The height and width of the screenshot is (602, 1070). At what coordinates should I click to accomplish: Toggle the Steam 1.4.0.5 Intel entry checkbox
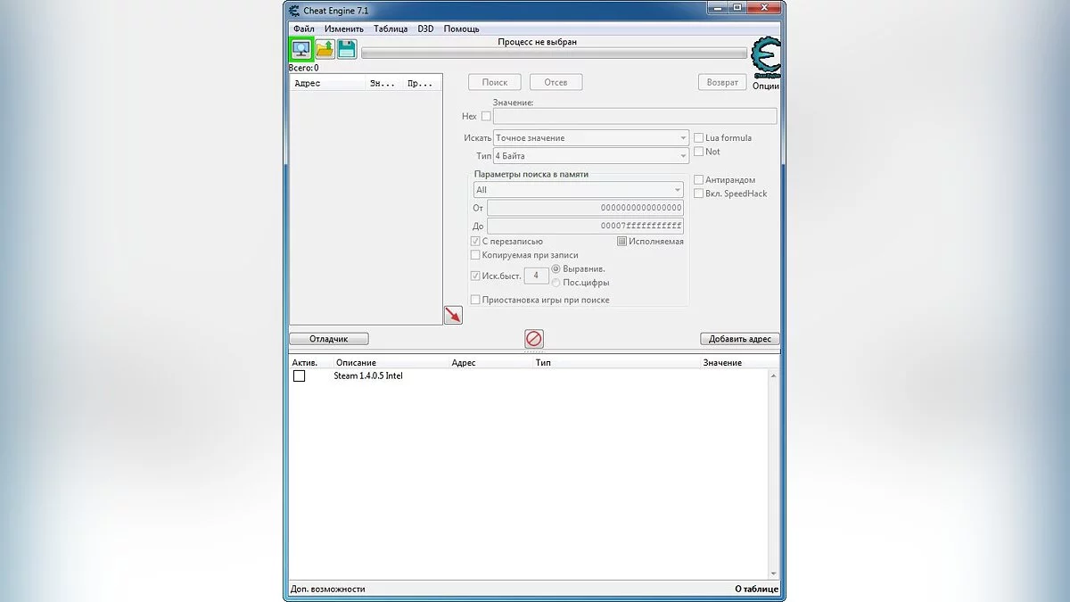tap(300, 376)
